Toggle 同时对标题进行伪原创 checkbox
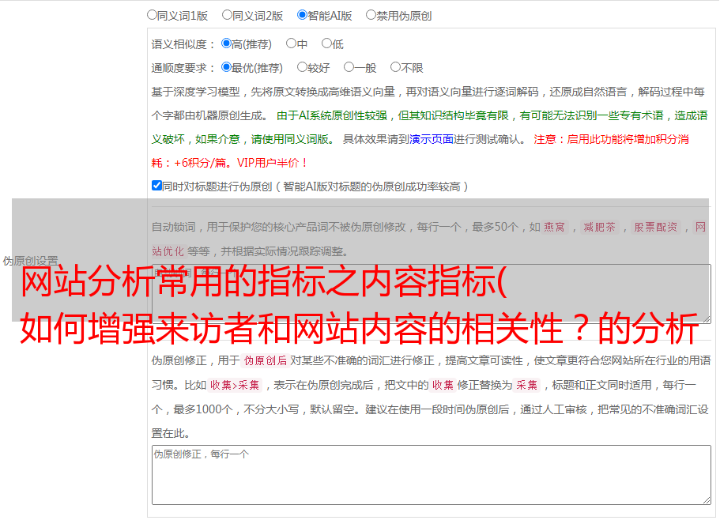 tap(156, 186)
